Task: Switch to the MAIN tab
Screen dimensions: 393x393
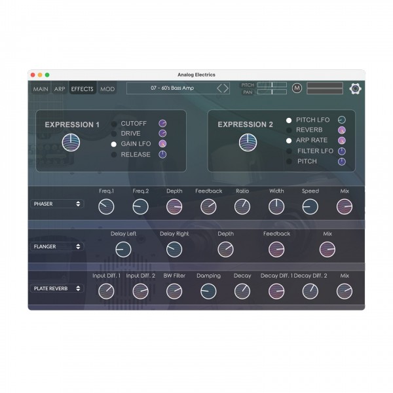Action: [x=41, y=89]
